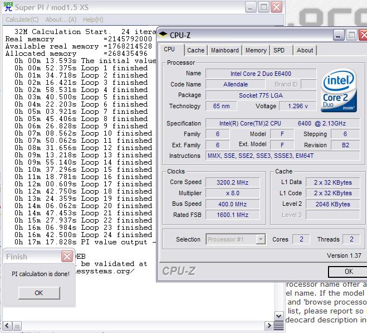Click the Level 2 value '2048 KBytes'
Image resolution: width=367 pixels, height=333 pixels.
pos(332,204)
